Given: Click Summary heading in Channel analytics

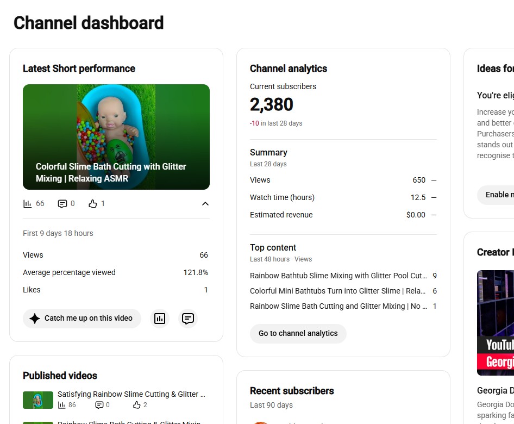Looking at the screenshot, I should (268, 153).
